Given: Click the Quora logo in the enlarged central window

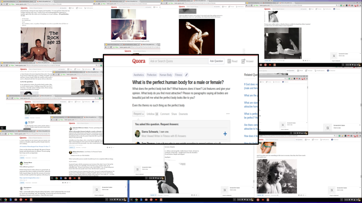Looking at the screenshot, I should 139,61.
